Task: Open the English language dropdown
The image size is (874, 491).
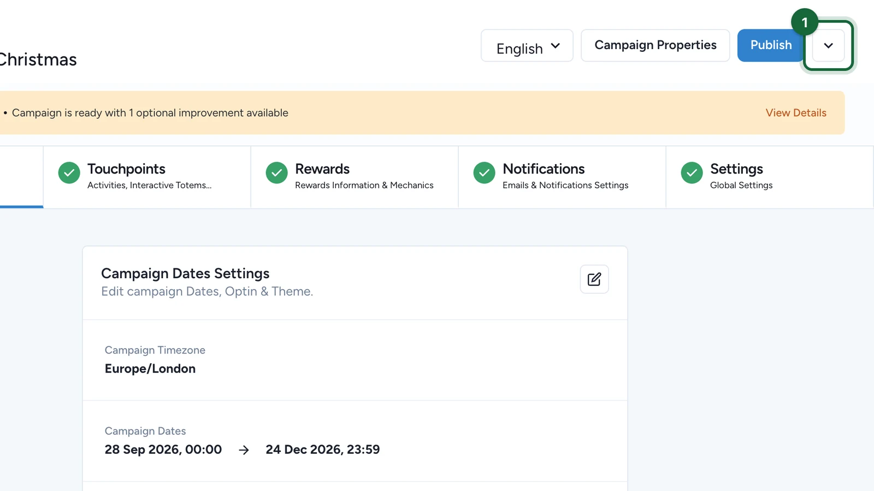Action: 527,46
